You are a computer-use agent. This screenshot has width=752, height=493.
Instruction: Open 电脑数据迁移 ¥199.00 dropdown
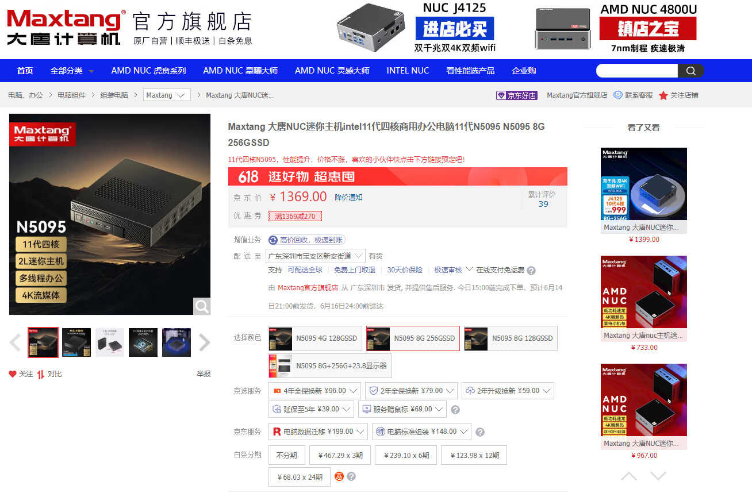tap(318, 431)
